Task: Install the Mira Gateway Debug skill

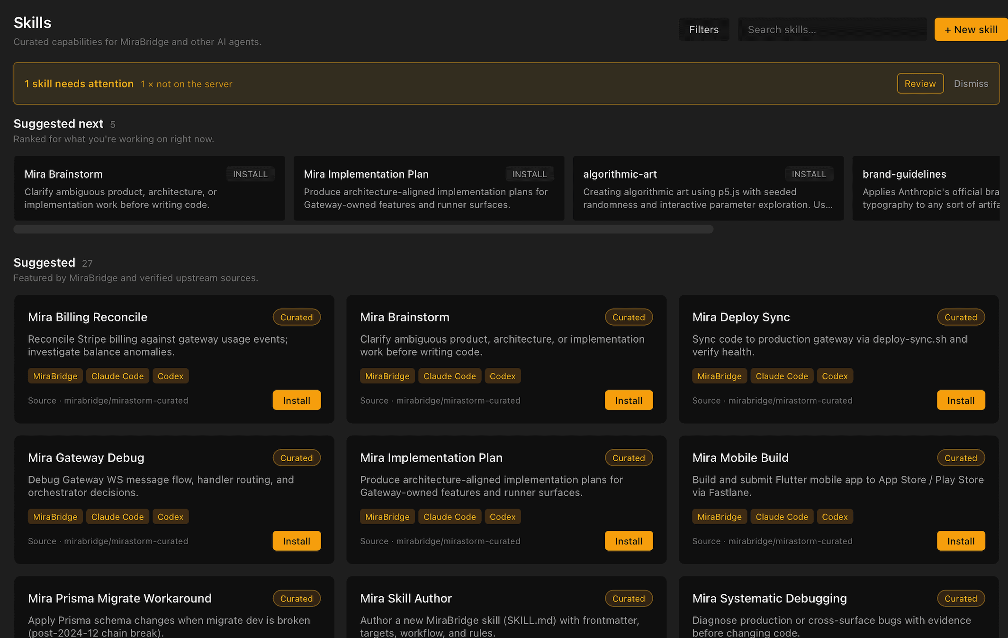Action: click(x=297, y=541)
